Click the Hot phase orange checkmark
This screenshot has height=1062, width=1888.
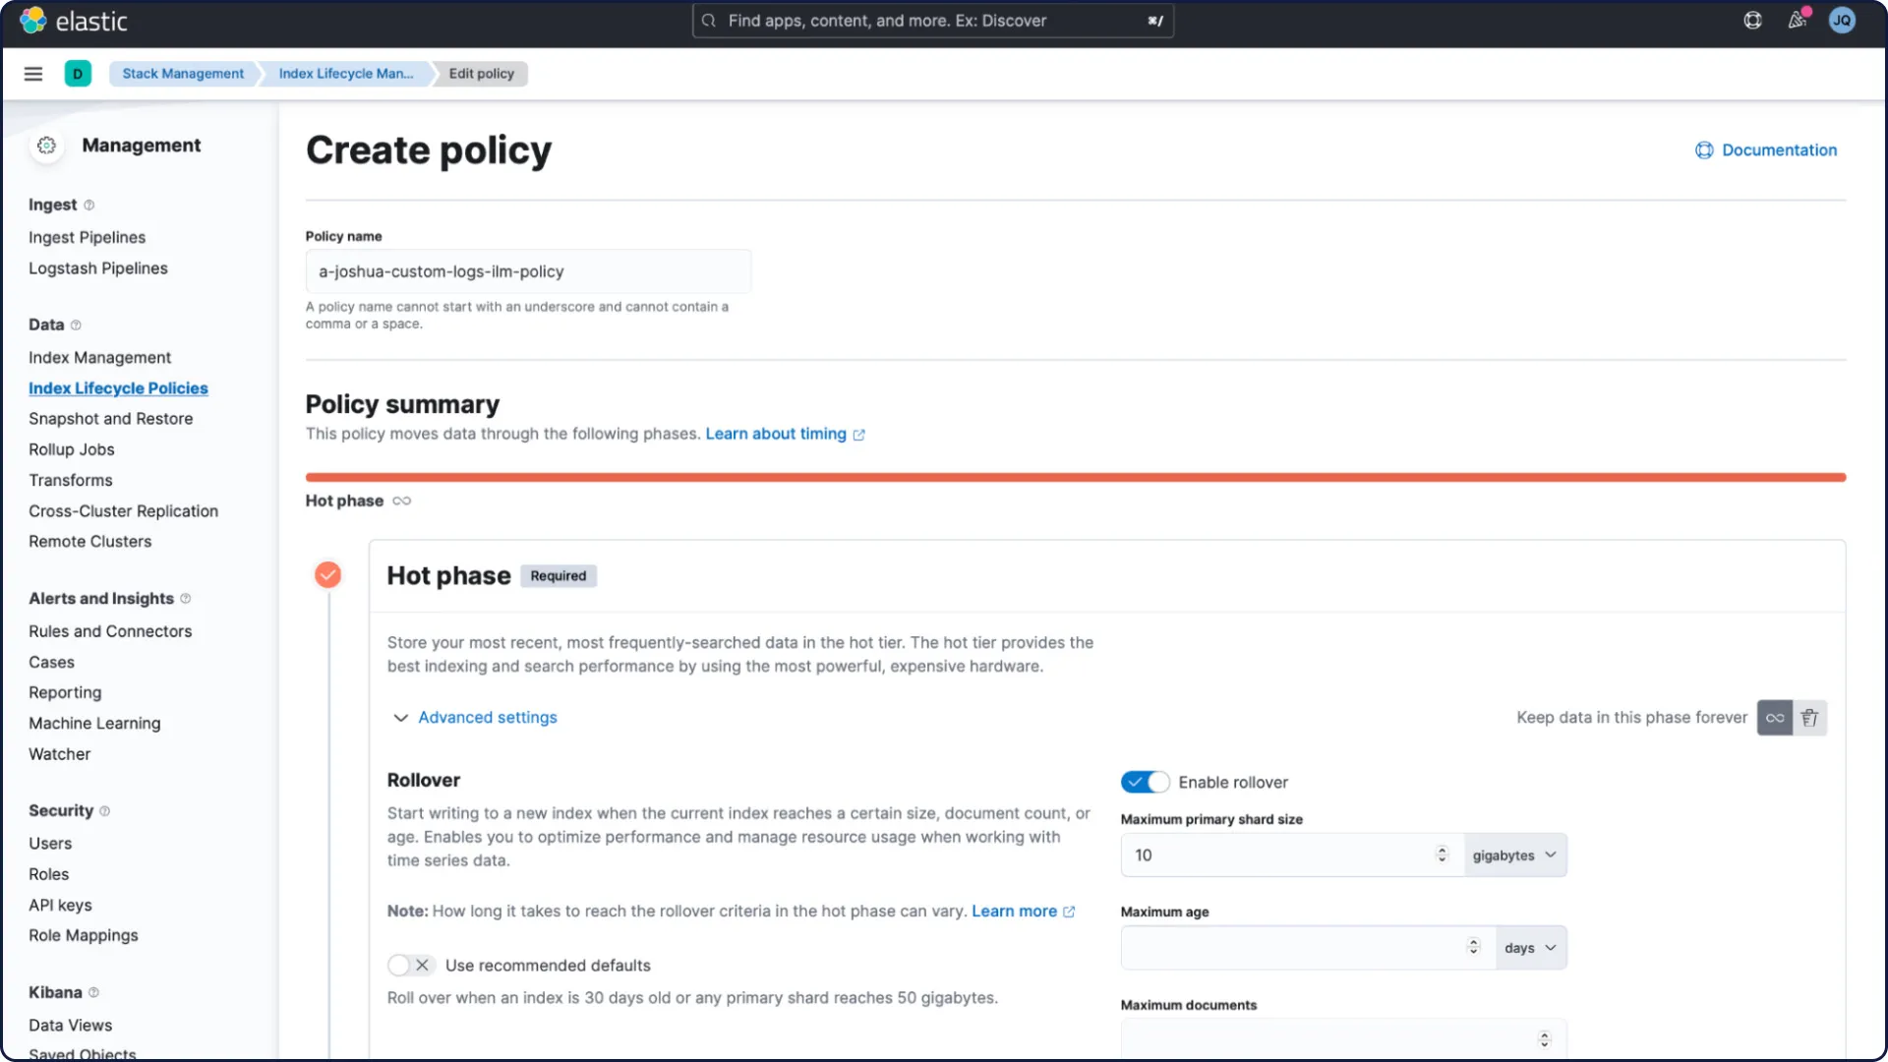[x=327, y=575]
